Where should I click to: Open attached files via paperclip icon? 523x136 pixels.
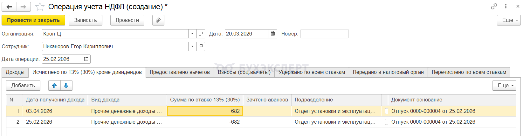click(x=158, y=20)
